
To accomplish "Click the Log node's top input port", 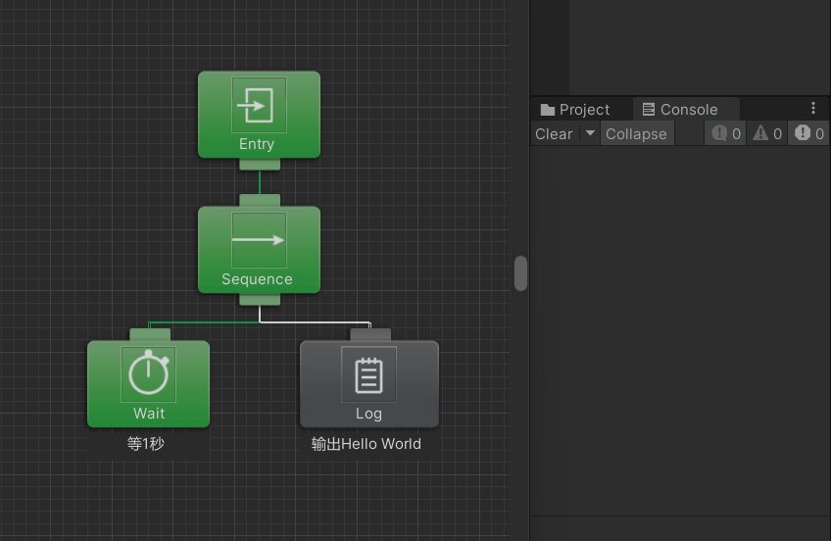I will click(x=369, y=334).
